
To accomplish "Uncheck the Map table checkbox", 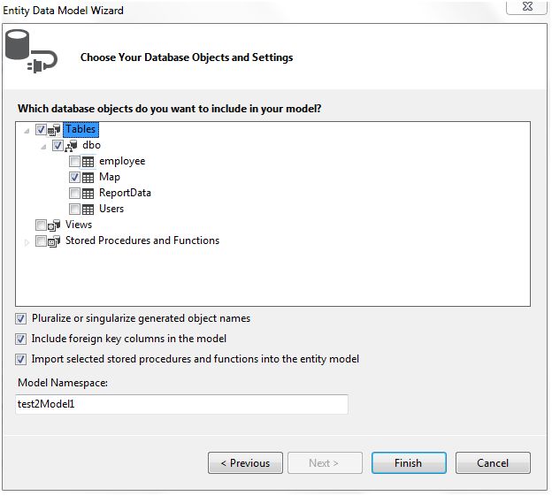I will [74, 178].
